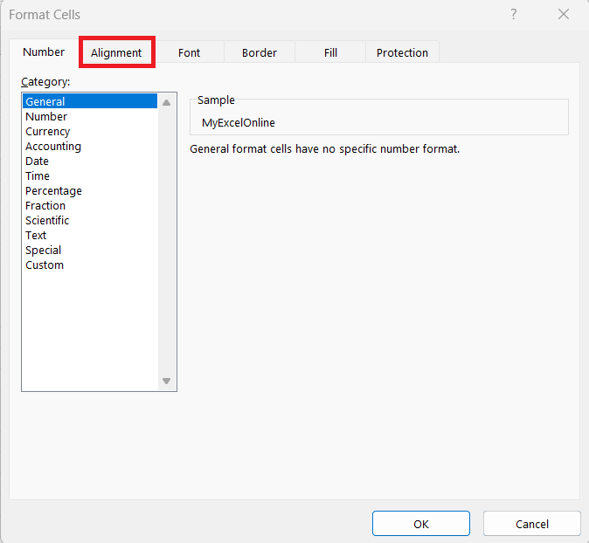Click the Category label
589x543 pixels.
click(x=45, y=82)
